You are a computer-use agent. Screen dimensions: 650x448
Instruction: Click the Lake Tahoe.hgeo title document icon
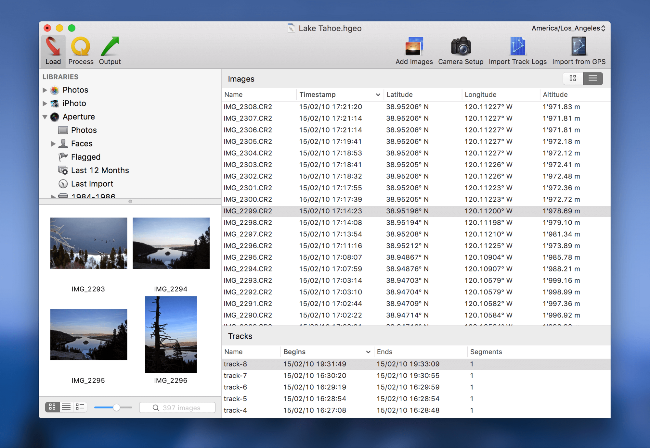(291, 28)
